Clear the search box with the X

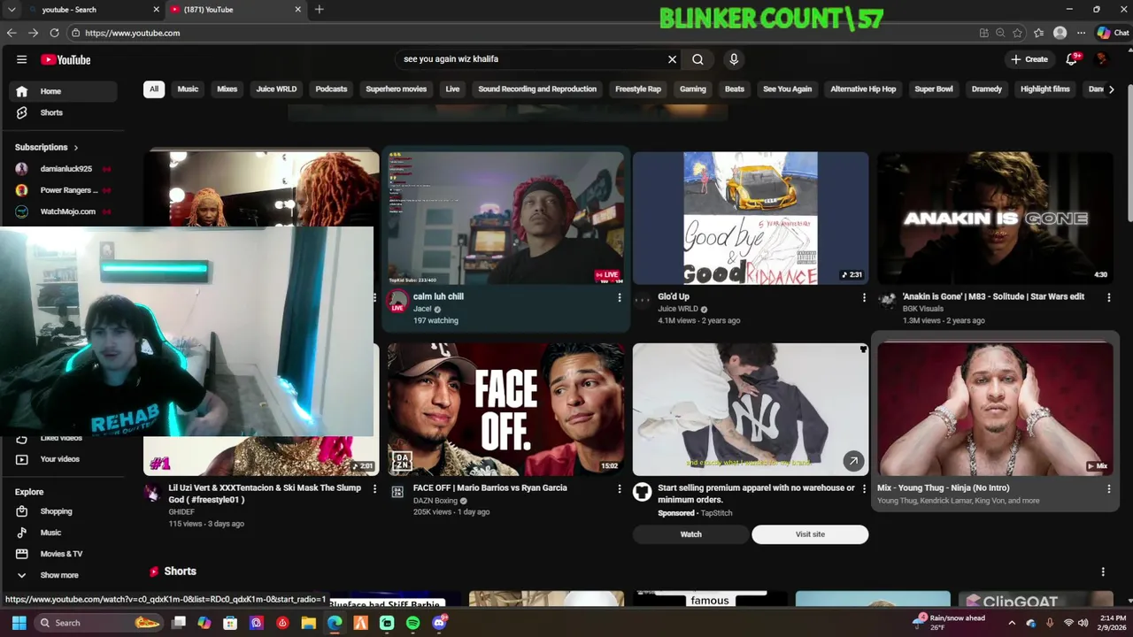(x=672, y=59)
